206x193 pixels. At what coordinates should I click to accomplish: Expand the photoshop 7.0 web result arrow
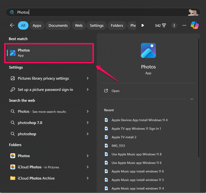tap(88, 123)
